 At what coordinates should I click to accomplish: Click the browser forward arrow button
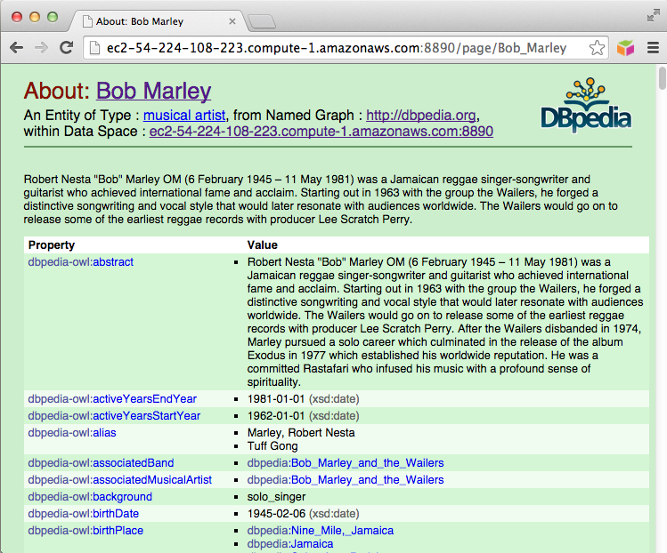coord(41,48)
